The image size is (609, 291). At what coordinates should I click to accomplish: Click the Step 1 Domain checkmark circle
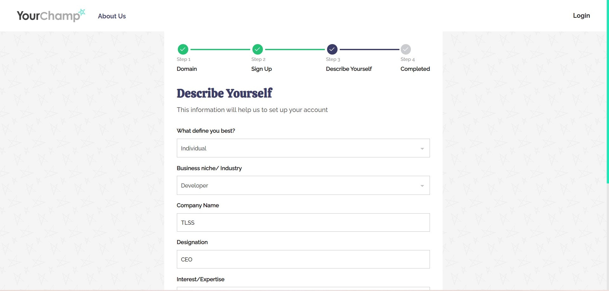(x=183, y=50)
